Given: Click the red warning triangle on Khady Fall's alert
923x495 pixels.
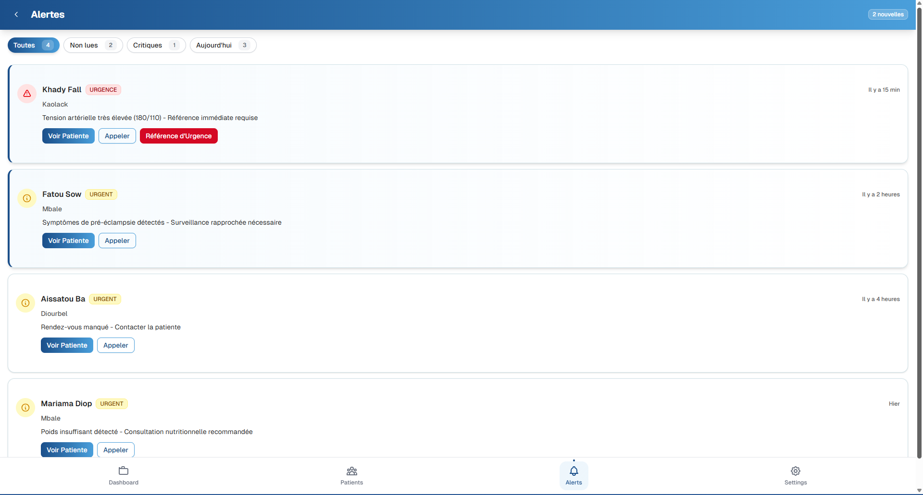Looking at the screenshot, I should [x=26, y=94].
